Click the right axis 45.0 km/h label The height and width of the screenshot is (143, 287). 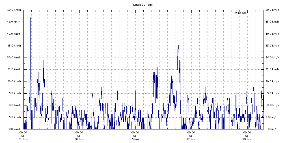click(x=272, y=22)
